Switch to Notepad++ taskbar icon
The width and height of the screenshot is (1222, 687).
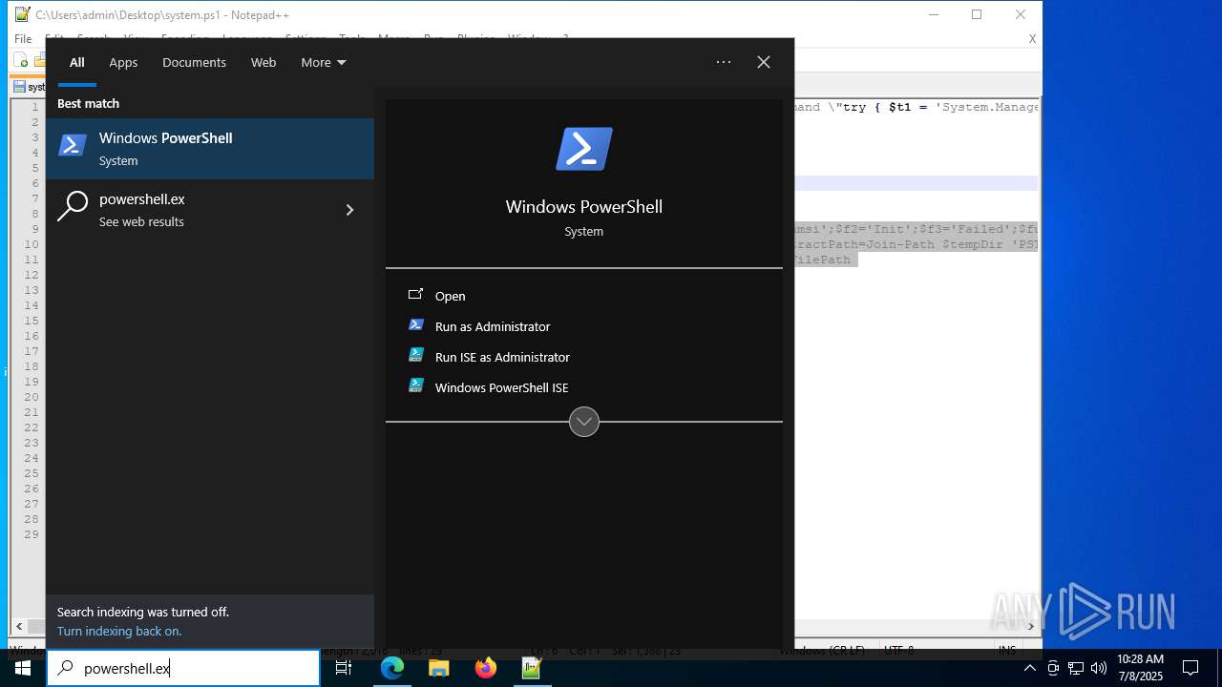click(532, 668)
